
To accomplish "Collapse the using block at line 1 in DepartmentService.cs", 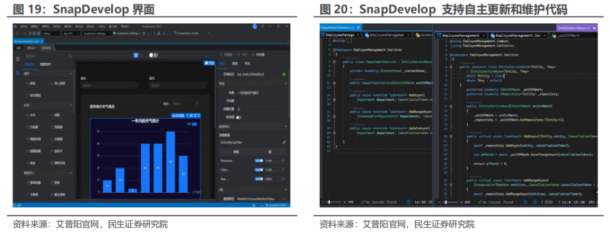I will point(334,41).
